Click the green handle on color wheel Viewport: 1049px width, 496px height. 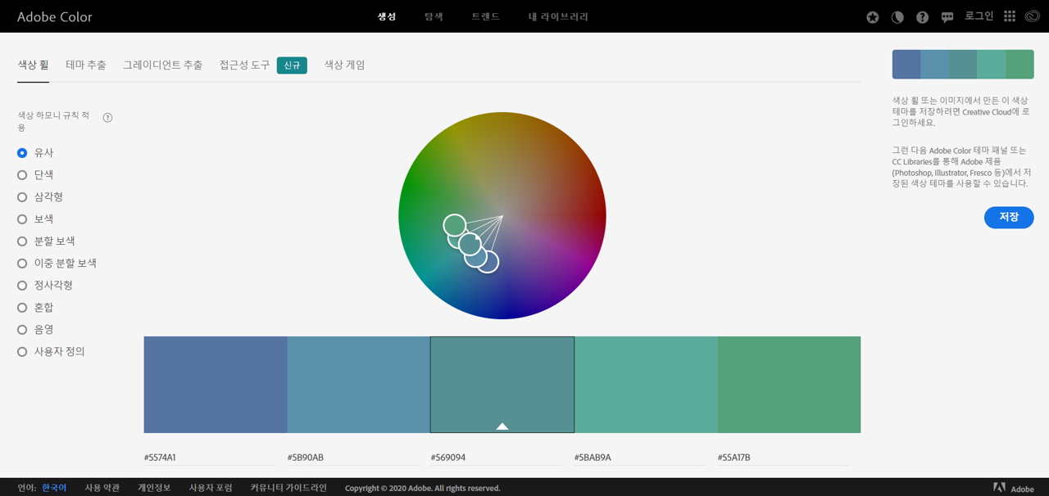pos(455,224)
